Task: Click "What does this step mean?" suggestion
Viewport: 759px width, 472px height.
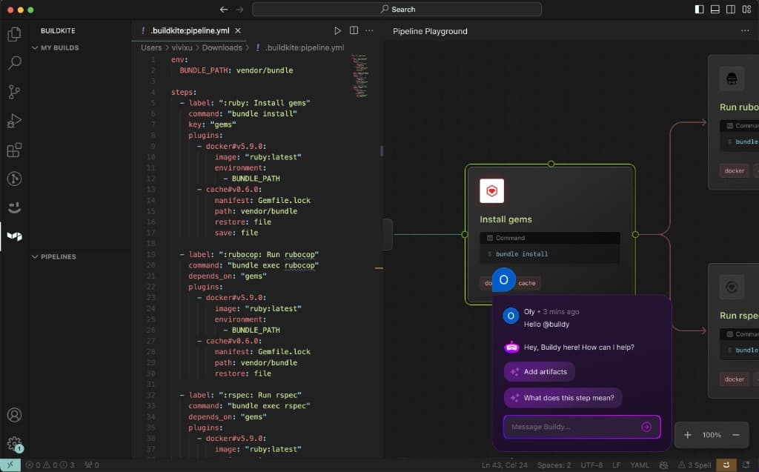Action: 562,398
